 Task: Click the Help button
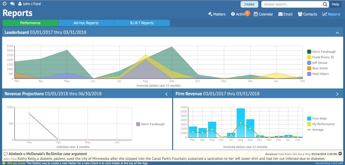pos(335,4)
